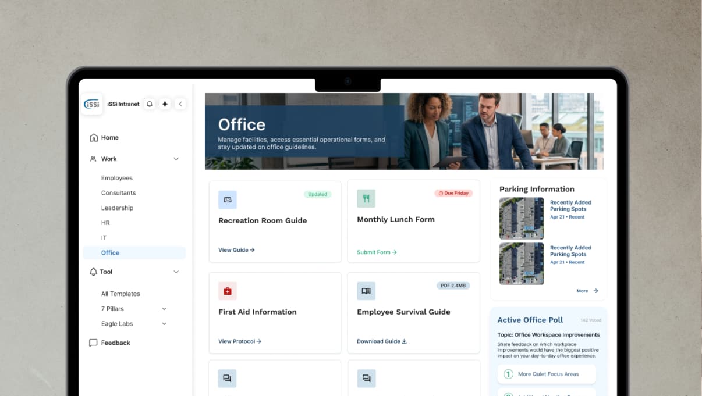This screenshot has width=702, height=396.
Task: Open the Leadership page
Action: (x=117, y=208)
